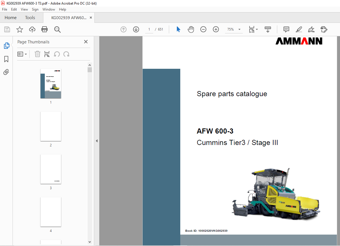Close the KG002939 document tab
Image resolution: width=340 pixels, height=246 pixels.
pos(91,18)
